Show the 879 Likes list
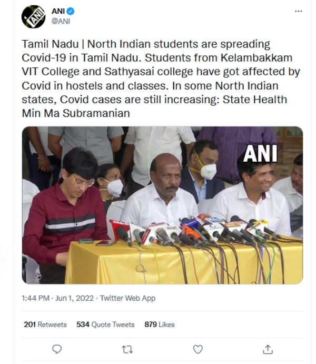 160,324
